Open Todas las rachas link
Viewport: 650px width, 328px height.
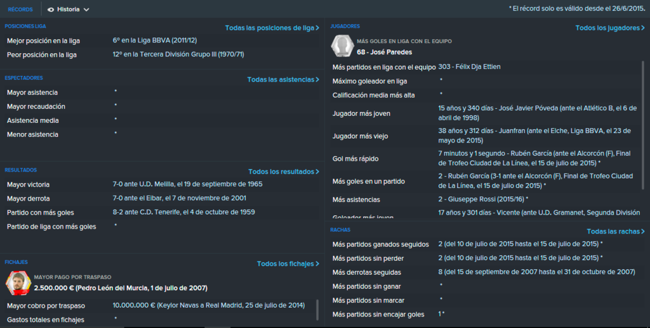click(616, 231)
